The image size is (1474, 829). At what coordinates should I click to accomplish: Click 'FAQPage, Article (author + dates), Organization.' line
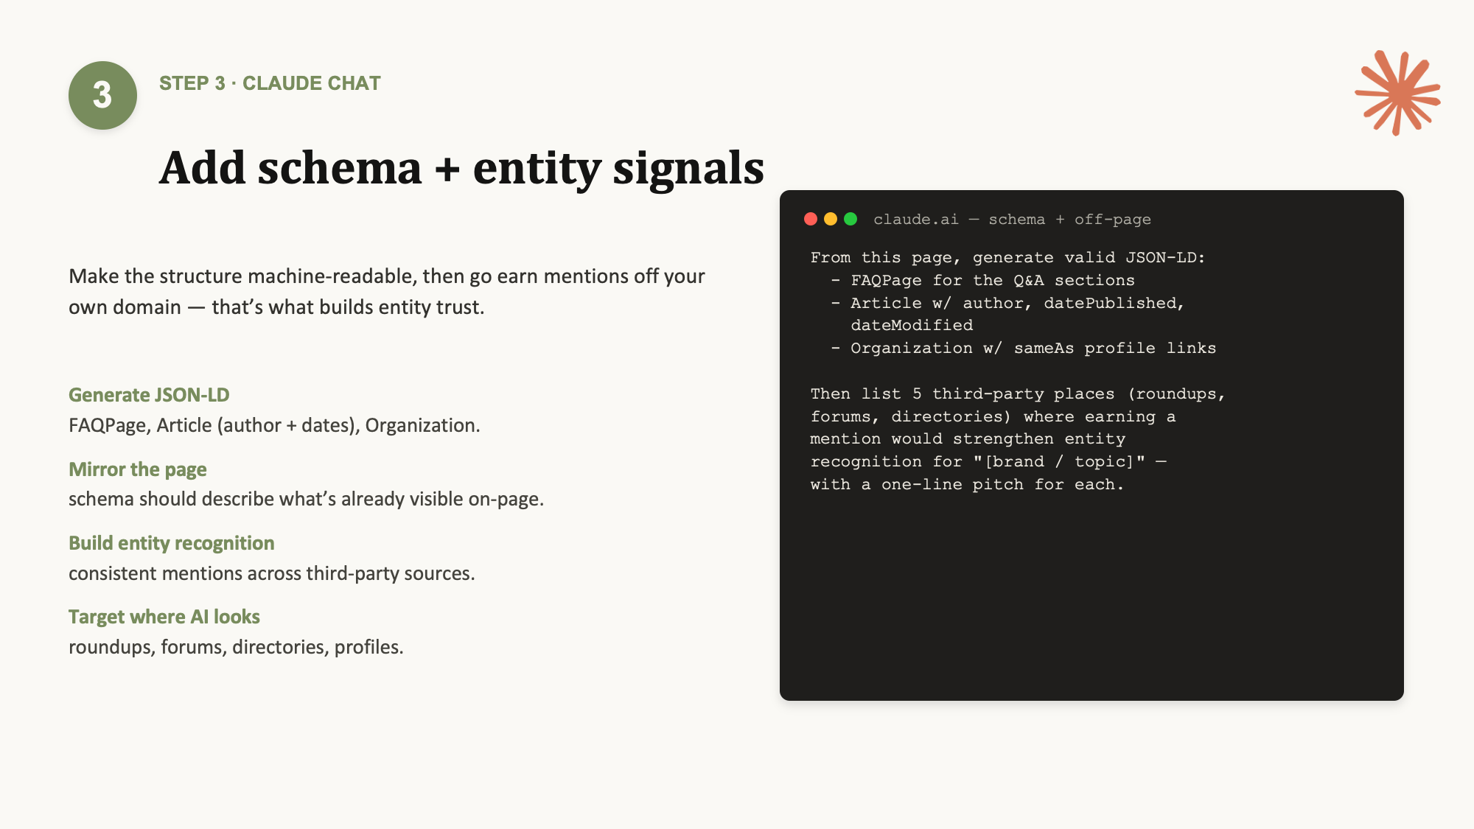point(274,425)
